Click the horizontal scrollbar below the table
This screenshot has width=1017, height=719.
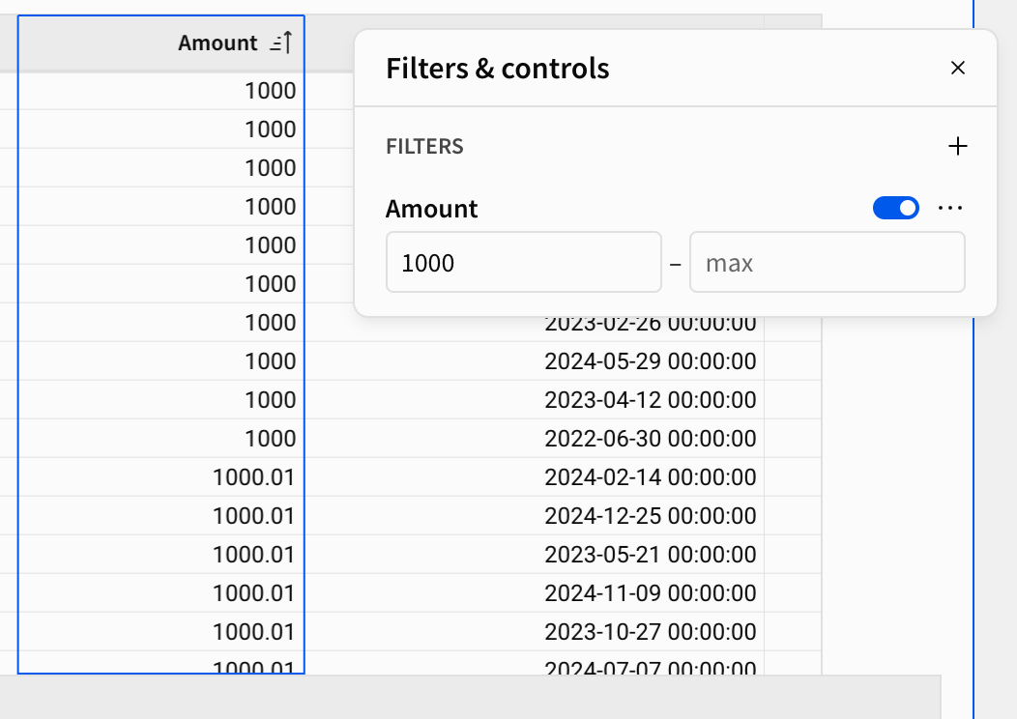pos(470,696)
